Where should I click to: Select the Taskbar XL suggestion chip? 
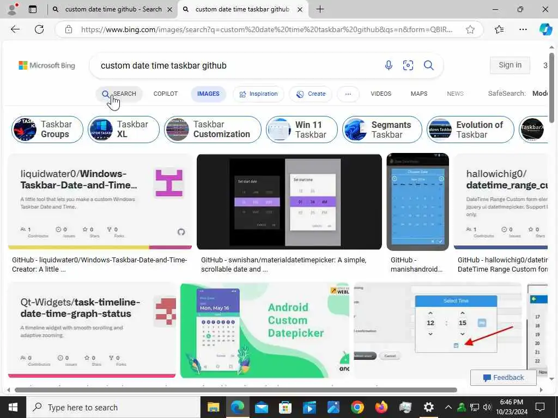tap(124, 130)
